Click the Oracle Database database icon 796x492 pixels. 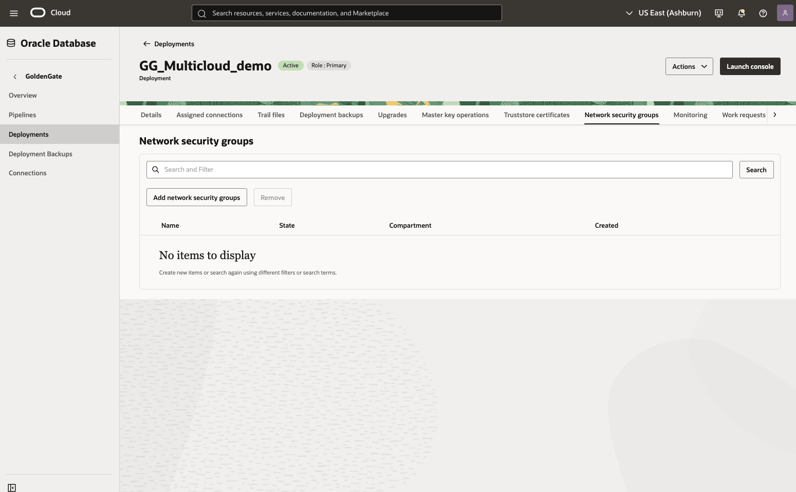tap(10, 43)
